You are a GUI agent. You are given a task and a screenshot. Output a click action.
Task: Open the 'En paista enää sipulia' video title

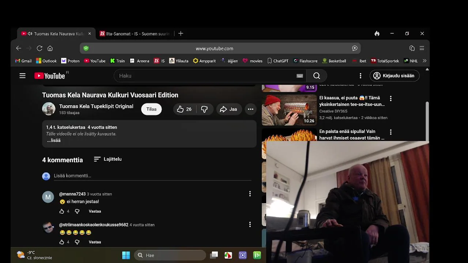point(352,134)
